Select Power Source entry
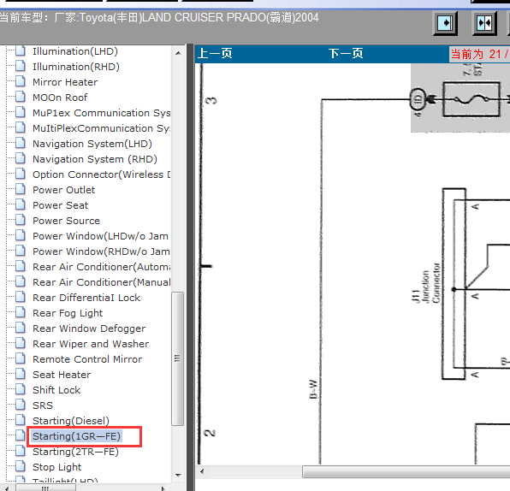 [67, 221]
